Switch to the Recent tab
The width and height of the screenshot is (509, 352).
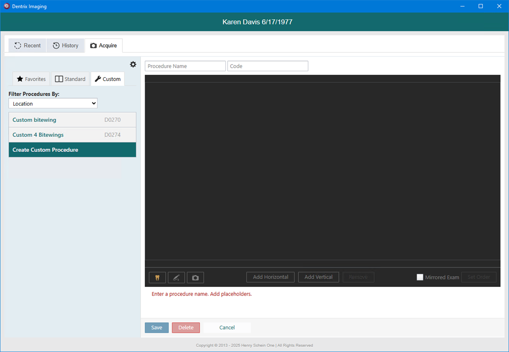click(x=27, y=46)
